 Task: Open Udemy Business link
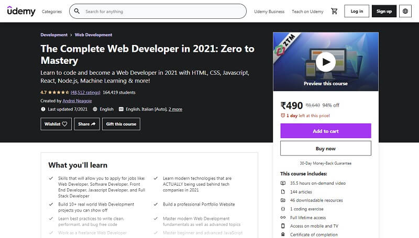pos(269,12)
